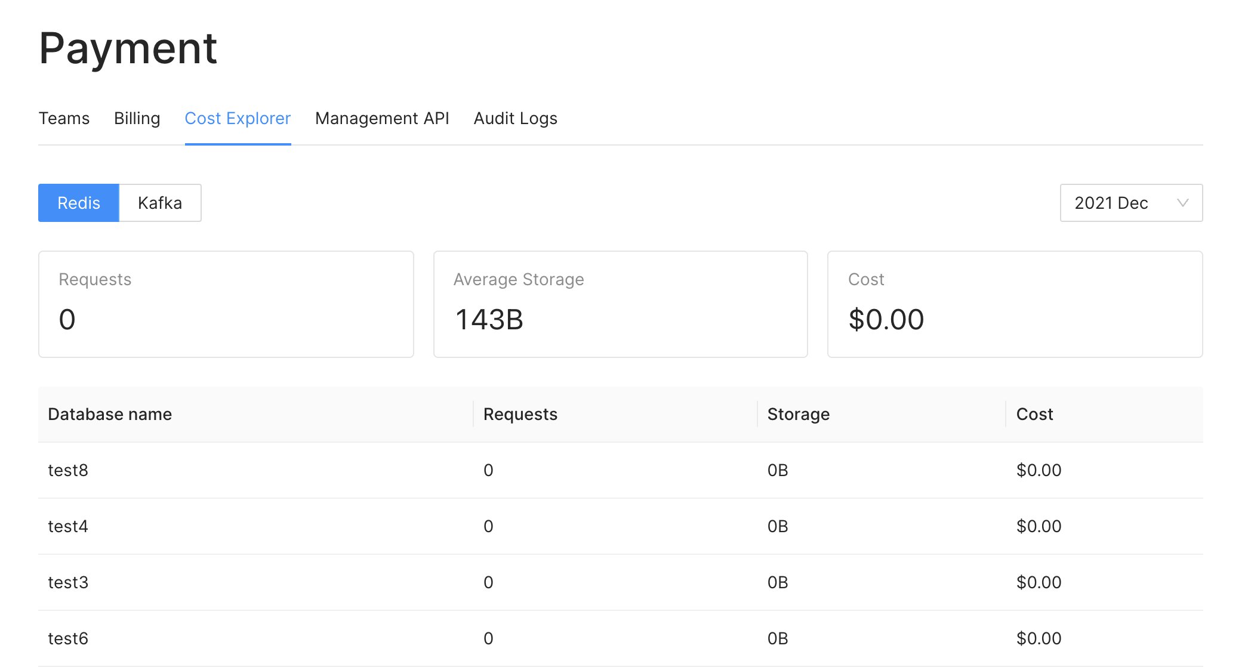Click the Average Storage summary card
The image size is (1251, 667).
621,304
